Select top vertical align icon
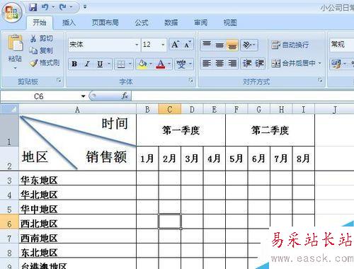354x269 pixels. click(207, 45)
